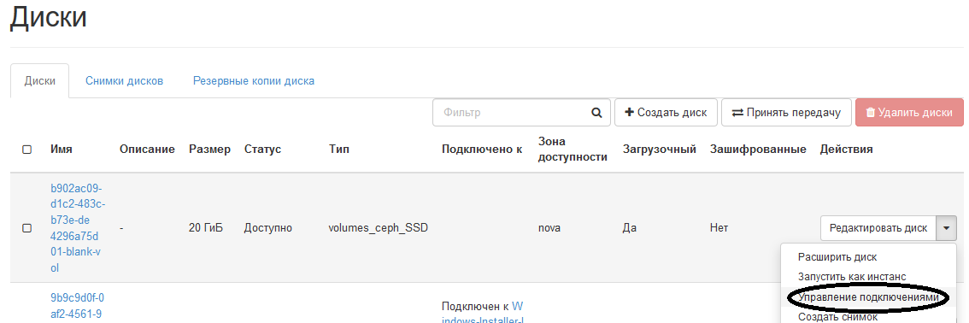The height and width of the screenshot is (323, 969).
Task: Choose Запустить как инстанс menu entry
Action: point(852,277)
